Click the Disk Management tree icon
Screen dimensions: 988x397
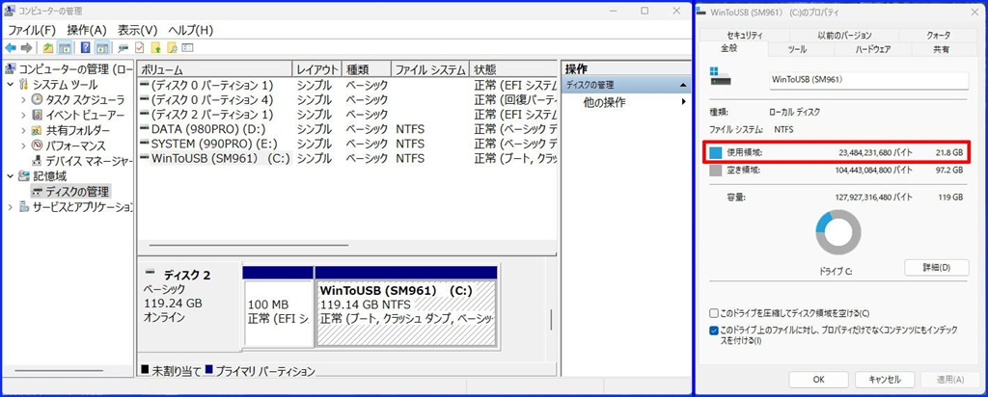(38, 191)
